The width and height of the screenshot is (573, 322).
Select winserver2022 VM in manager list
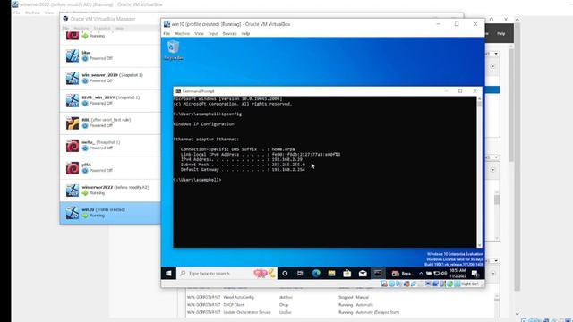[110, 191]
